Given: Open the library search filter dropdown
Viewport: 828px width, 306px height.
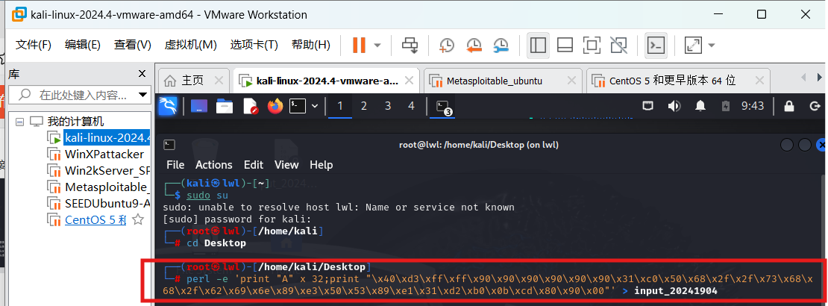Looking at the screenshot, I should click(143, 95).
